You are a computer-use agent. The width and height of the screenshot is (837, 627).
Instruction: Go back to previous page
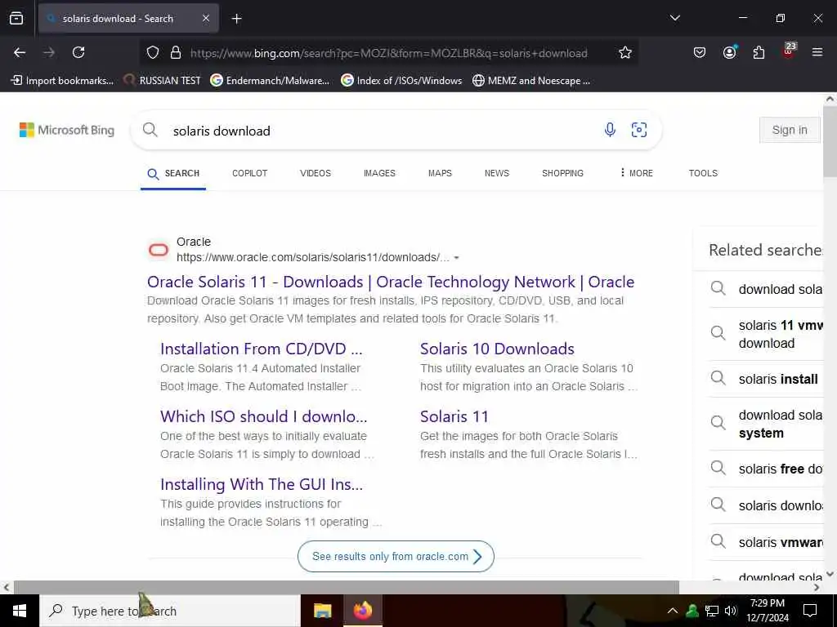coord(20,52)
